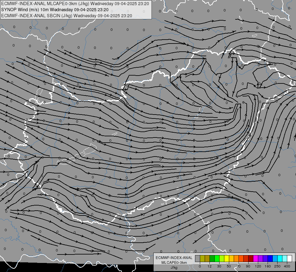Click the legend value 160 label
296x272 pixels.
point(268,266)
